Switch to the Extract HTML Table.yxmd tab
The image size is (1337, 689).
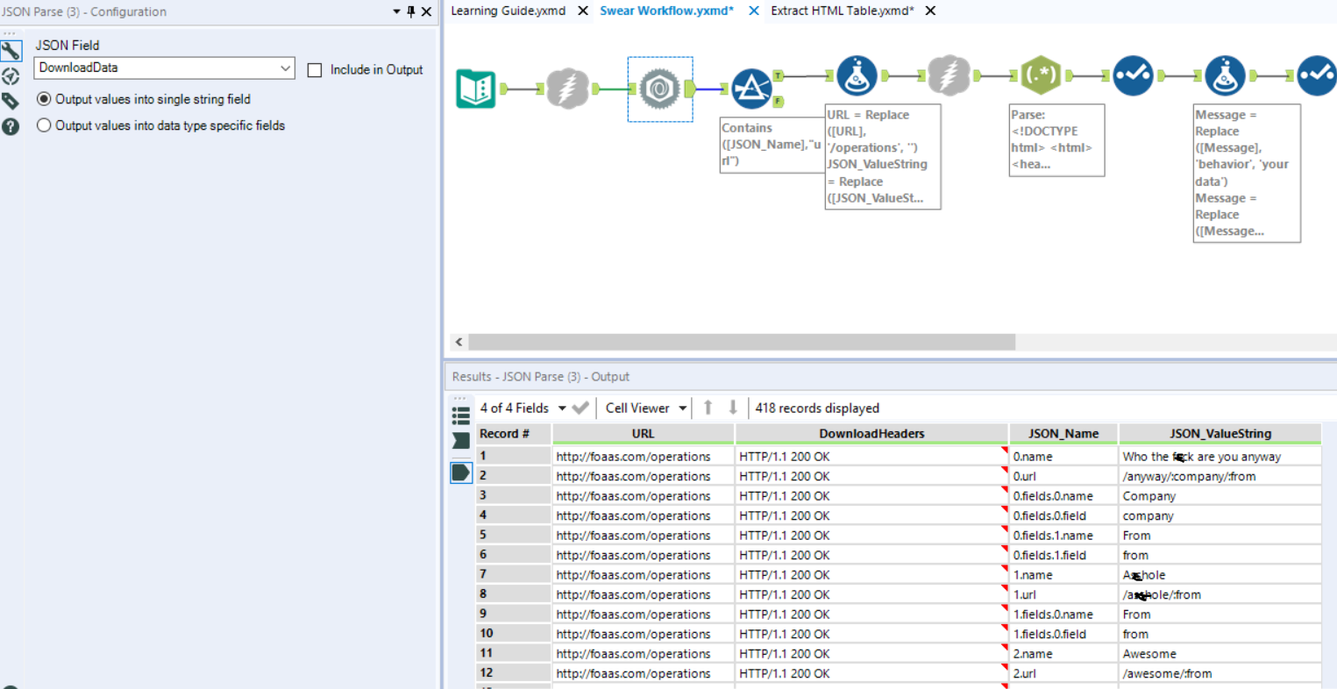click(x=843, y=11)
